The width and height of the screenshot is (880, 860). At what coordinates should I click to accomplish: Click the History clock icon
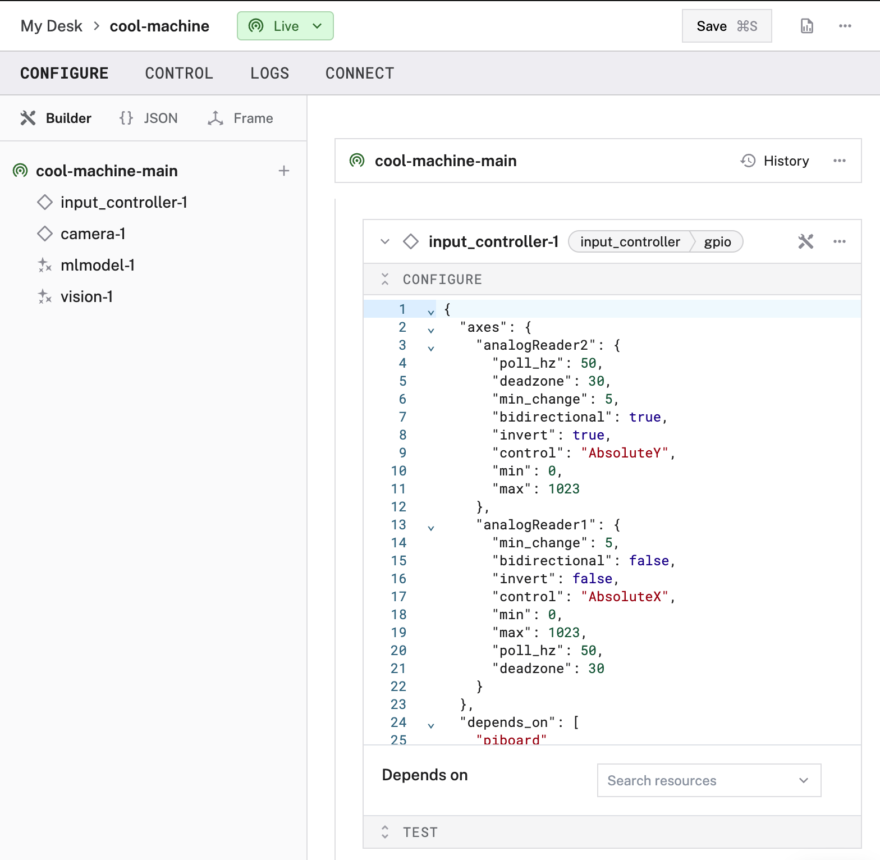pyautogui.click(x=748, y=161)
